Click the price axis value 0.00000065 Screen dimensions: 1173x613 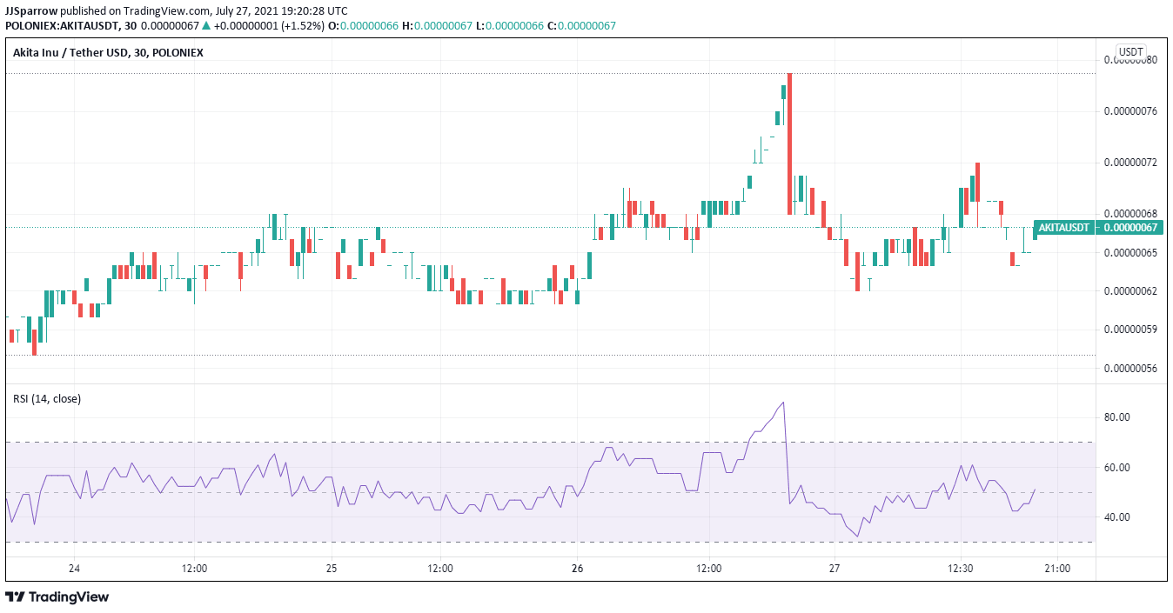pyautogui.click(x=1130, y=253)
